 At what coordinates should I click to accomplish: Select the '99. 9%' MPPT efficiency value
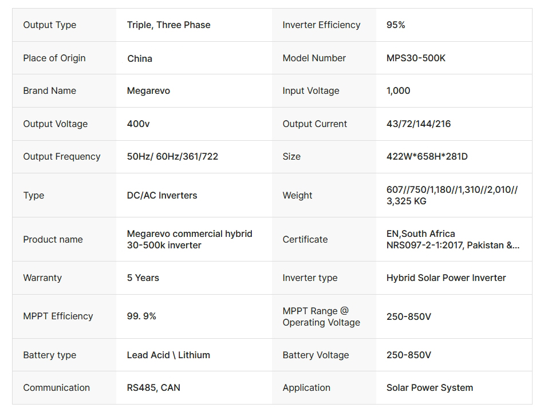pos(141,316)
